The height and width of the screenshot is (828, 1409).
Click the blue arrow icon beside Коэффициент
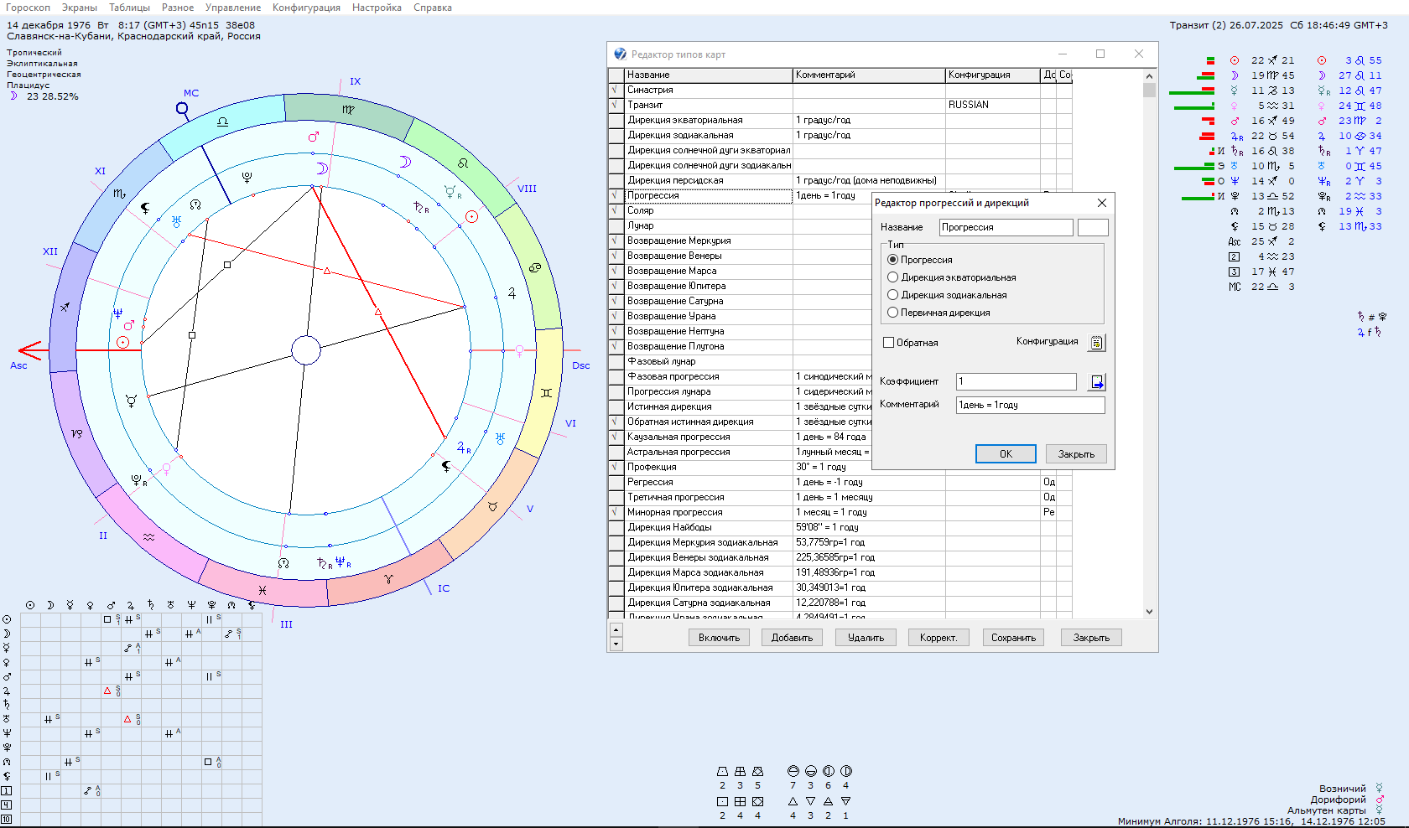[x=1096, y=382]
